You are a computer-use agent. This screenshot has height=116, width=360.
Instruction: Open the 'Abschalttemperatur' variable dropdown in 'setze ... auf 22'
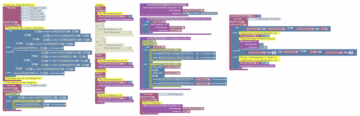click(x=243, y=16)
